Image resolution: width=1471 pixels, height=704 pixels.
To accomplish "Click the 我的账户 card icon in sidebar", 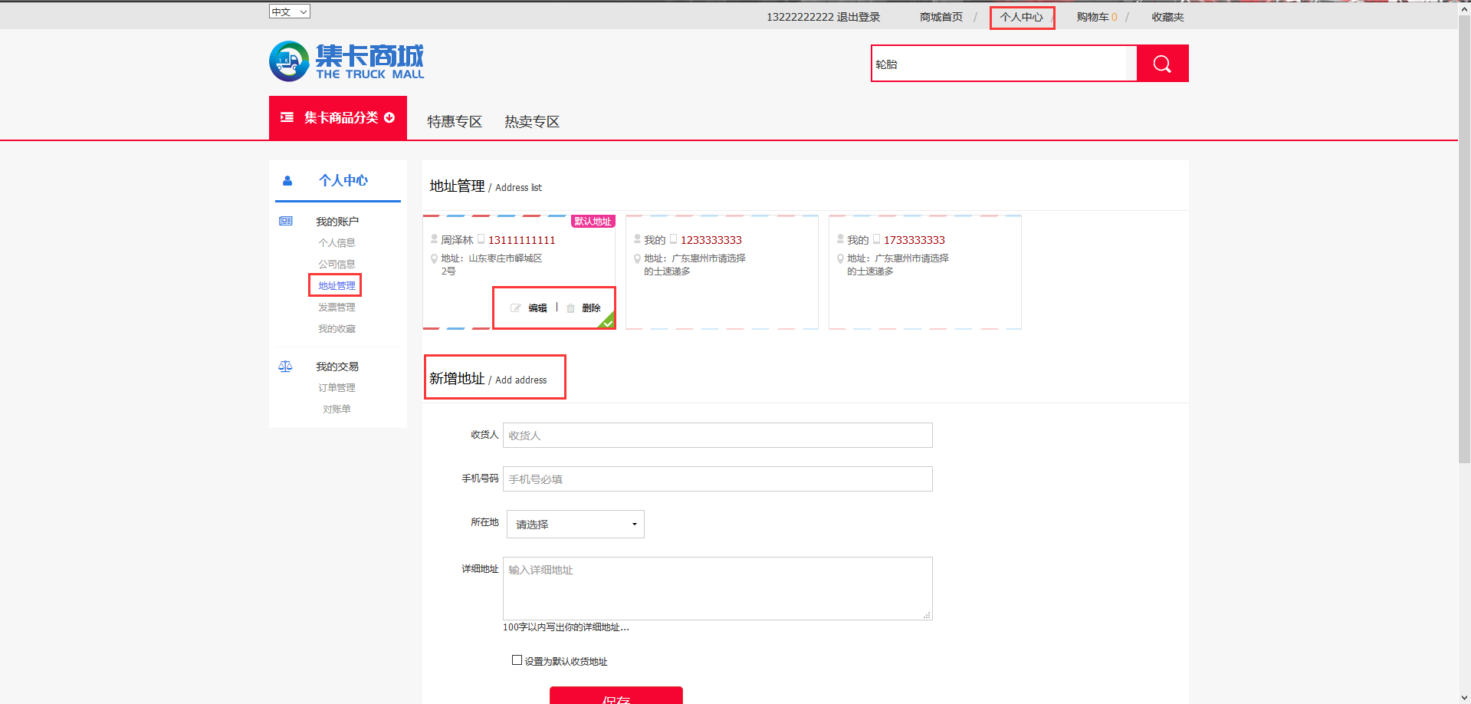I will pyautogui.click(x=286, y=221).
